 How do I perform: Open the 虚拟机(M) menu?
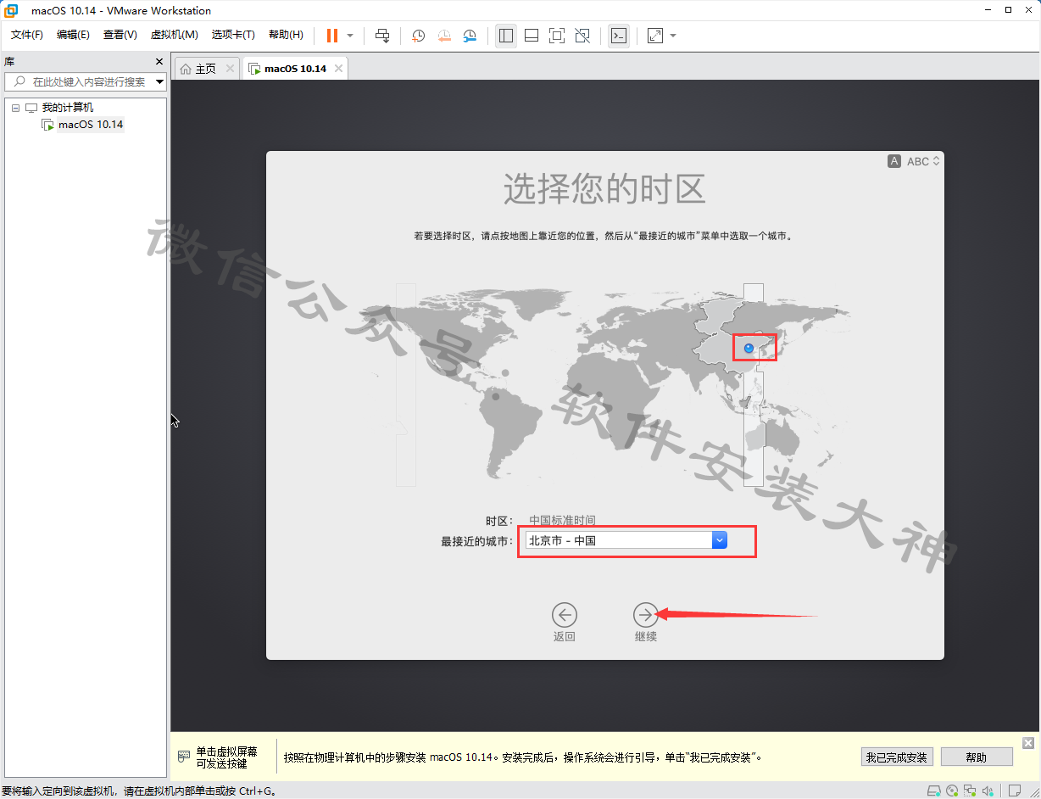174,35
